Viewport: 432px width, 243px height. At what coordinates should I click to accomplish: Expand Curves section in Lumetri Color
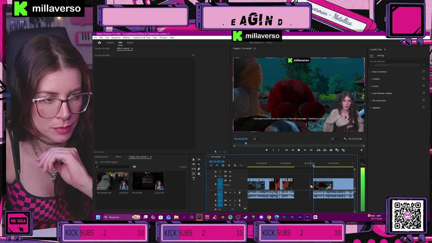[x=371, y=86]
